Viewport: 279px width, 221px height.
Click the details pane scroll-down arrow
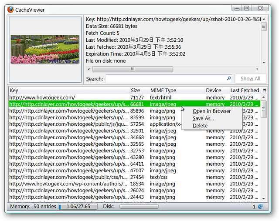point(264,62)
